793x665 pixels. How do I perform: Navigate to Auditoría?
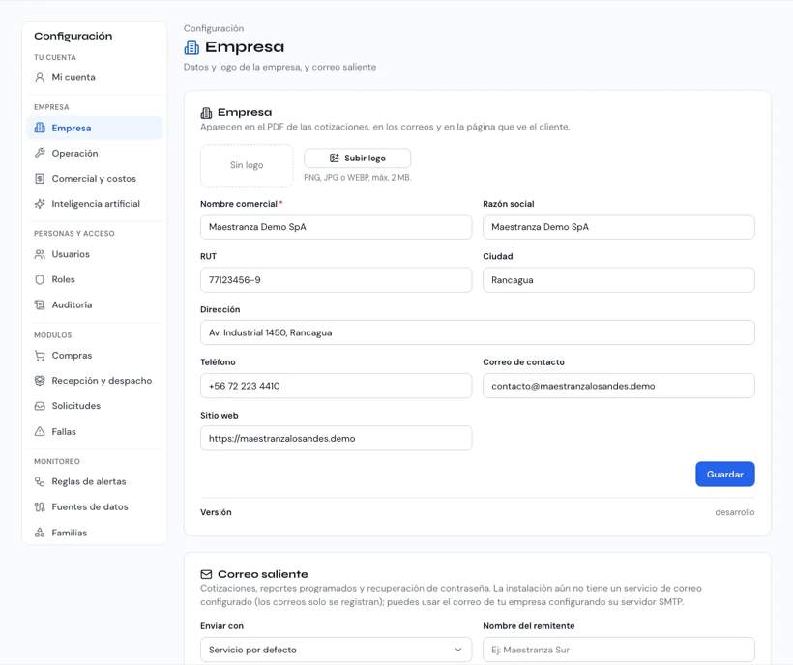(x=95, y=304)
